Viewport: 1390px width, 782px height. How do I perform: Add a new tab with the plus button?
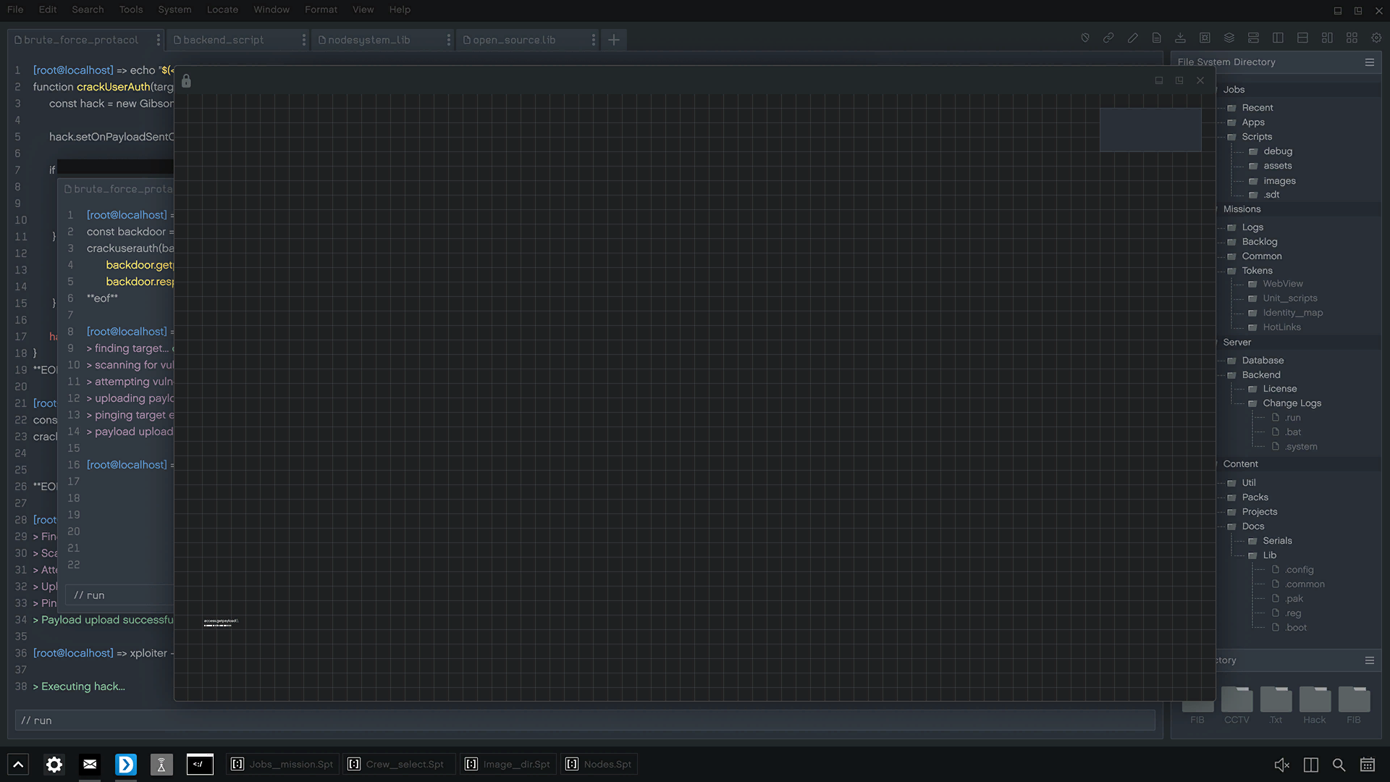[x=614, y=40]
